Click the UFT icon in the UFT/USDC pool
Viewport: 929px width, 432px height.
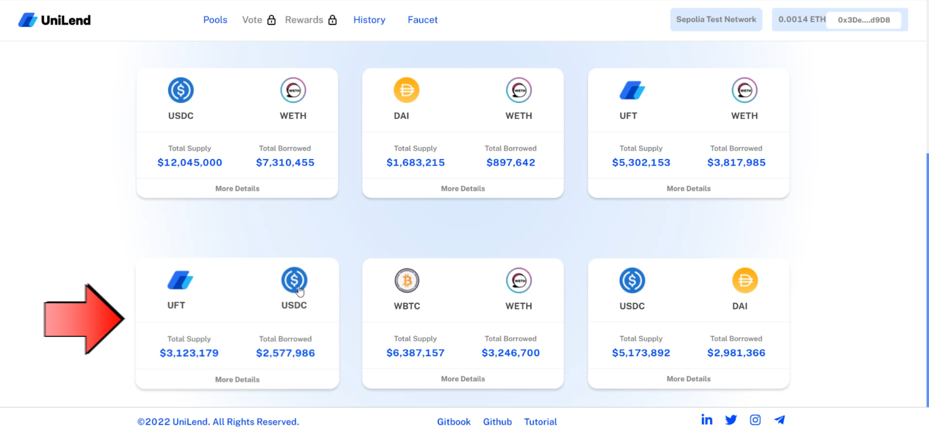180,281
